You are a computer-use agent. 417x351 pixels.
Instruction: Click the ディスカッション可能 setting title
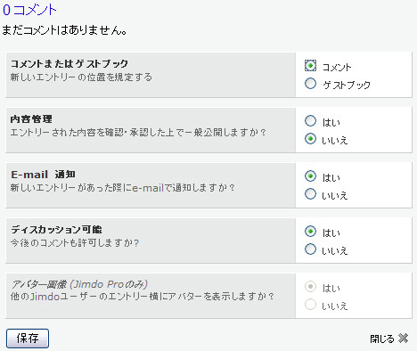click(56, 230)
